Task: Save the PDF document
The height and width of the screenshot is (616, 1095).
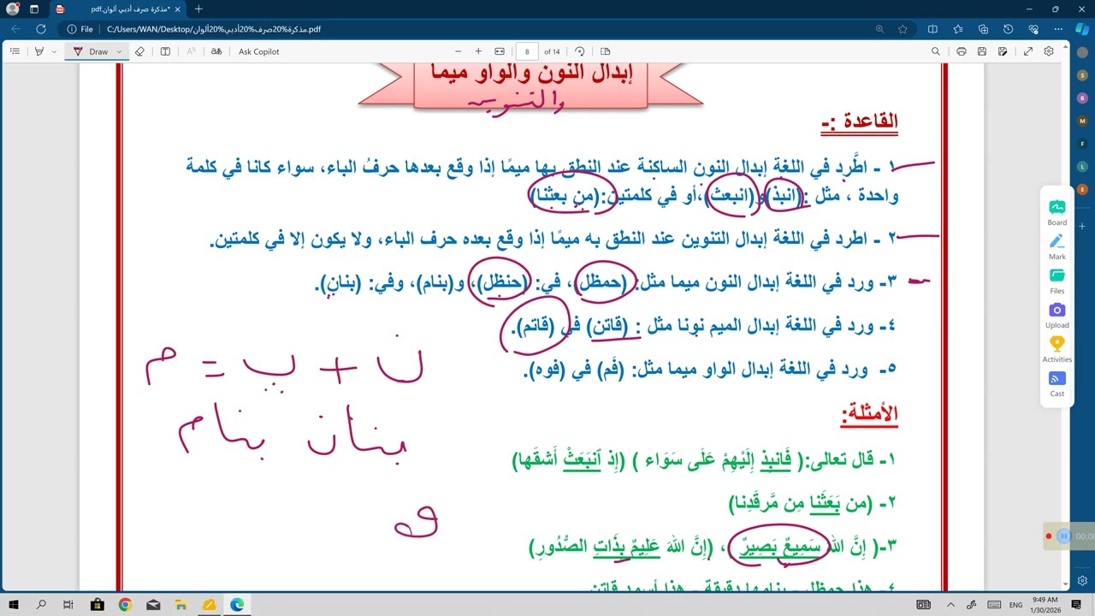Action: tap(982, 51)
